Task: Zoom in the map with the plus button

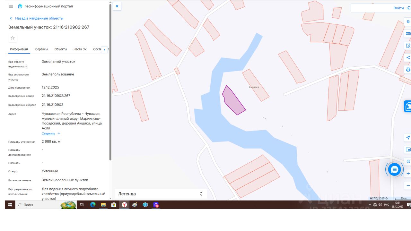Action: point(408,174)
